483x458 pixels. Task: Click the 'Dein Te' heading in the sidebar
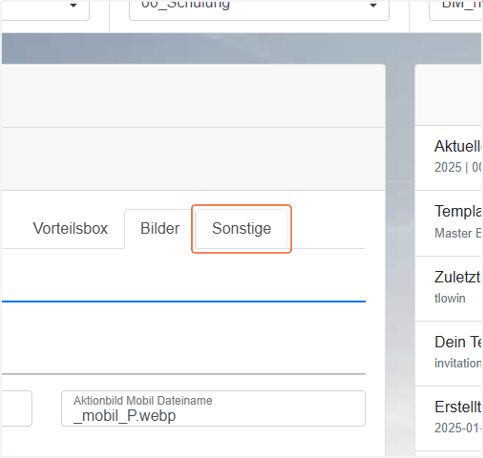[458, 342]
